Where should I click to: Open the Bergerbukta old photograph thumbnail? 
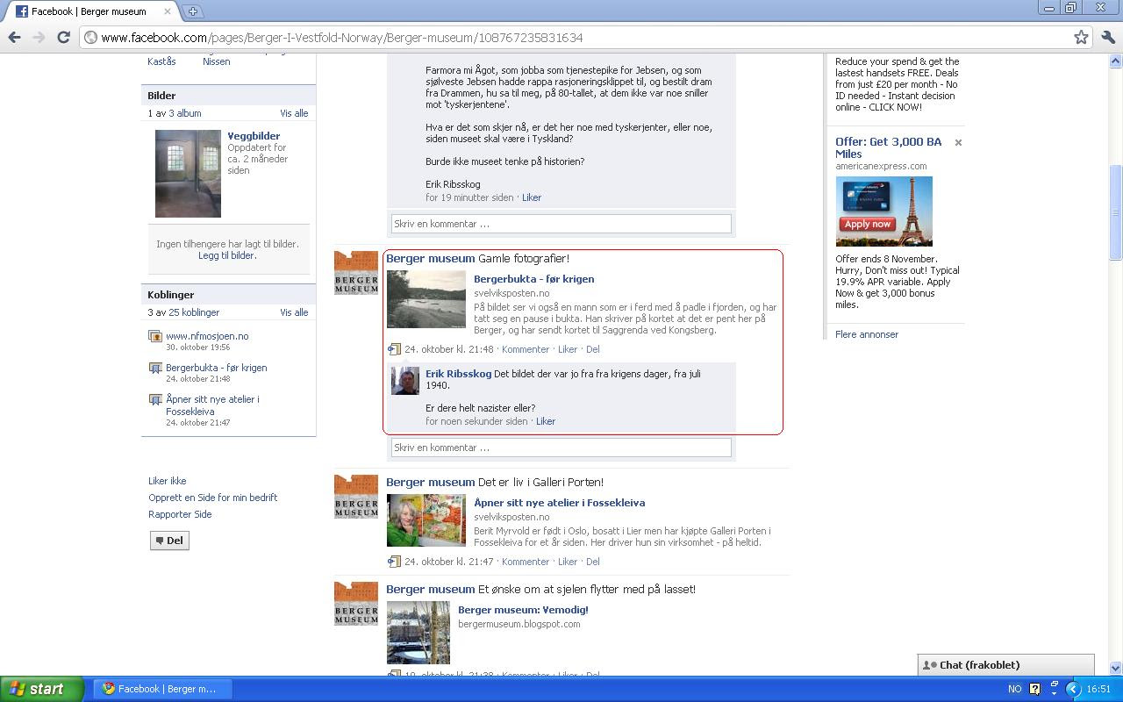pyautogui.click(x=426, y=299)
